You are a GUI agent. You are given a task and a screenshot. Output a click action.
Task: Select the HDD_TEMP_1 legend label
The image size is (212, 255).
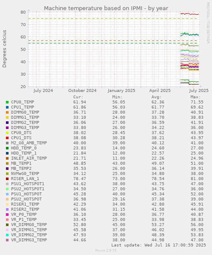click(x=24, y=153)
